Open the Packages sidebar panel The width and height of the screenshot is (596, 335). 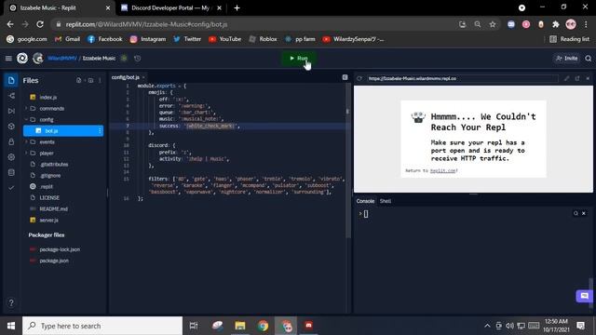[11, 127]
